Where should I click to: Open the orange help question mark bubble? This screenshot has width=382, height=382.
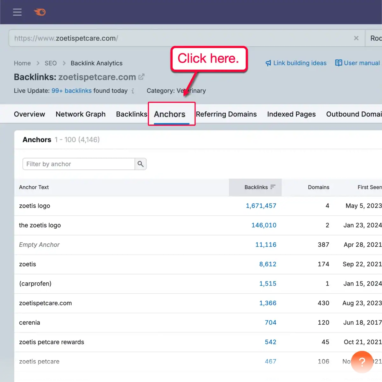click(362, 362)
